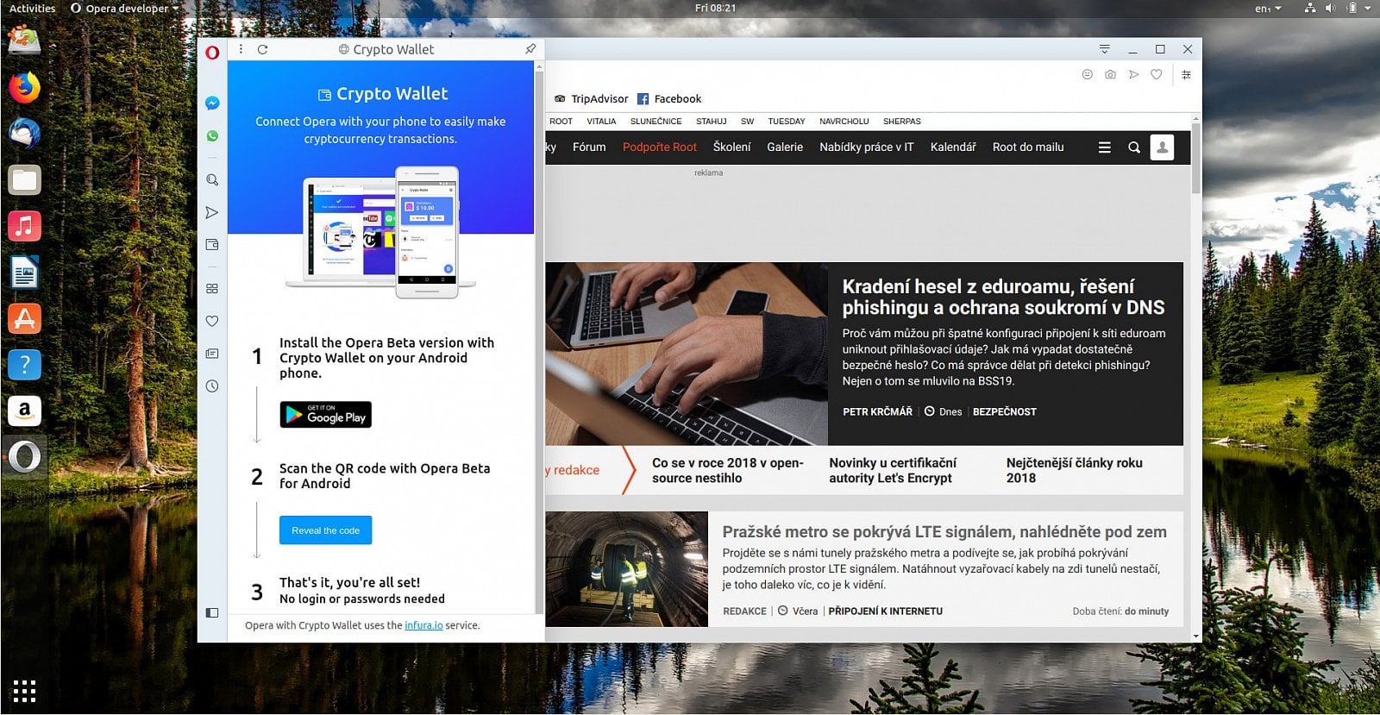Viewport: 1380px width, 715px height.
Task: Open Root do mailu navigation item
Action: (x=1028, y=147)
